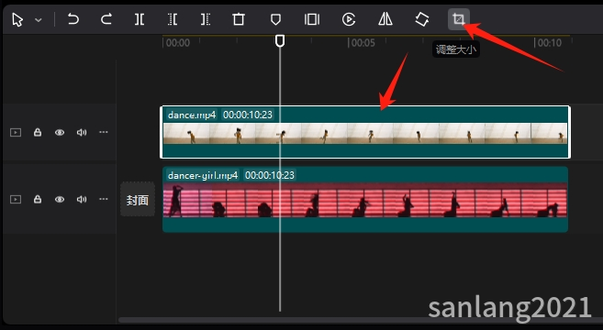
Task: Hide the dancer-girl.mp4 track with eye icon
Action: pos(60,200)
